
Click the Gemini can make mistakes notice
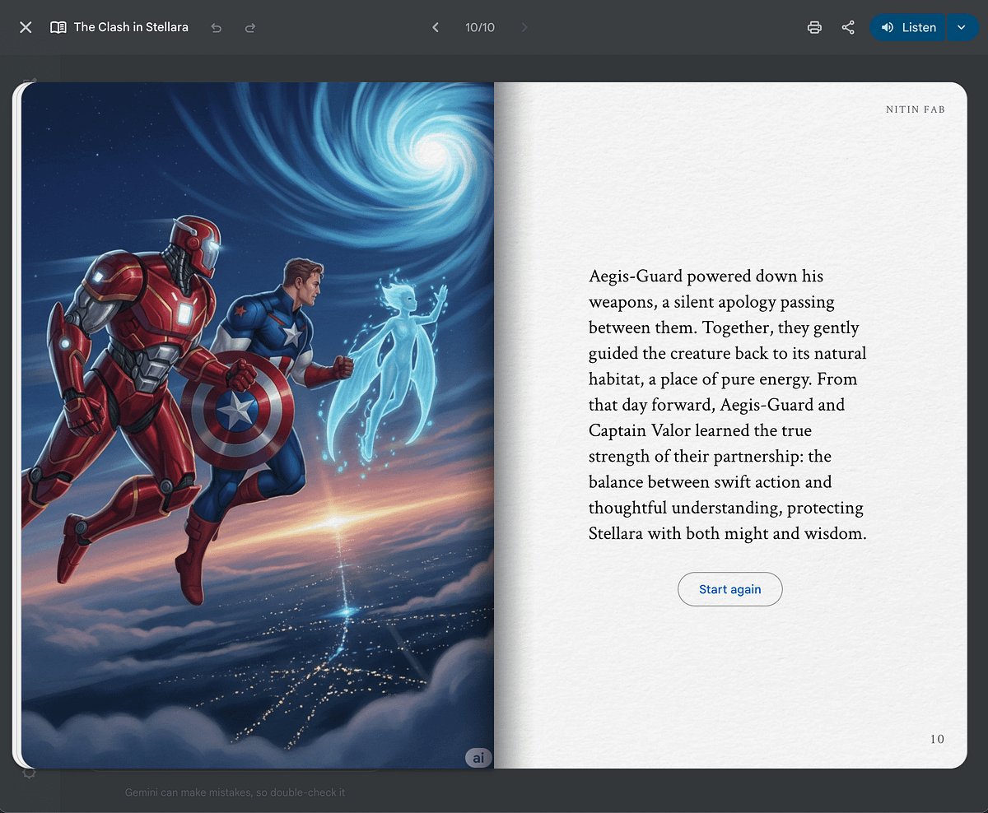235,792
